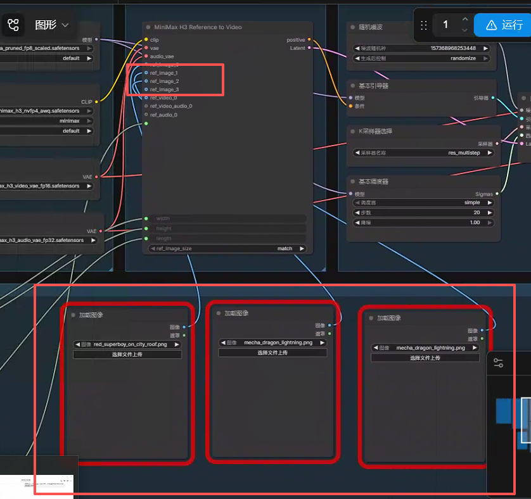This screenshot has height=499, width=531.
Task: Decrease 步数 with the left arrow
Action: (x=357, y=213)
